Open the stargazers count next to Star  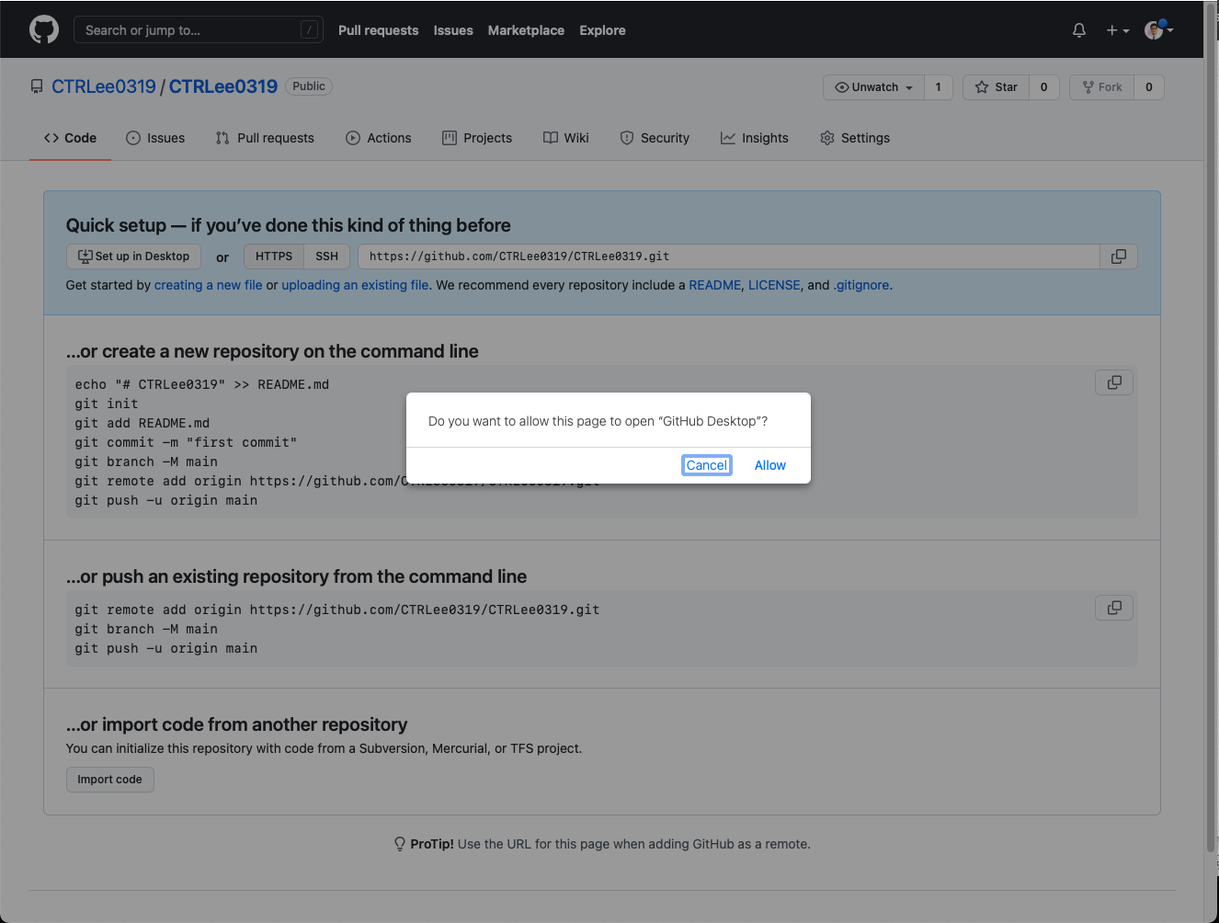coord(1043,87)
